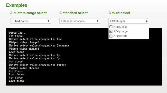Open the 3+ bedrooms dropdown
The height and width of the screenshot is (93, 167).
31,21
